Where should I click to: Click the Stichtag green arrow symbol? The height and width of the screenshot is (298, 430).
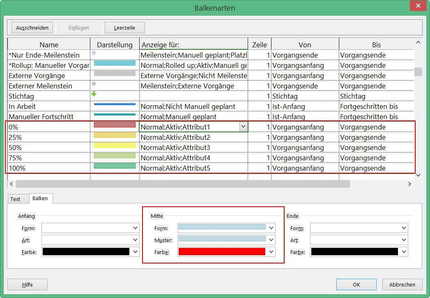pyautogui.click(x=94, y=94)
